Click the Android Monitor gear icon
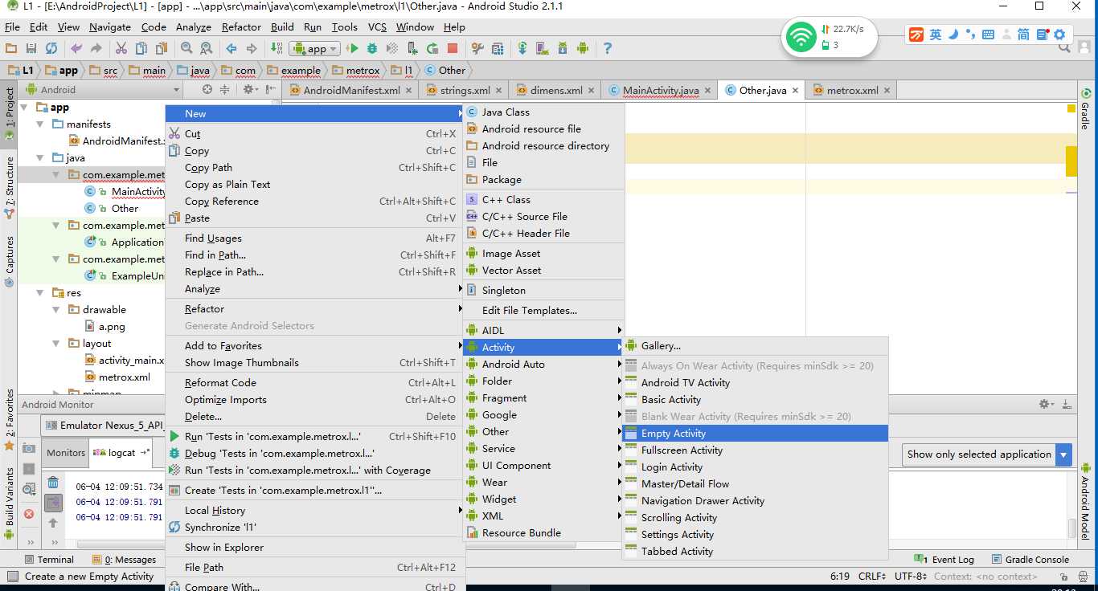Image resolution: width=1098 pixels, height=591 pixels. tap(1045, 404)
